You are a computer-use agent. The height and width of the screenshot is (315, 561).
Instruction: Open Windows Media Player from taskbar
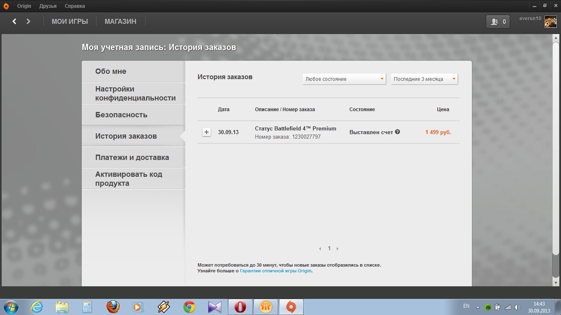pyautogui.click(x=138, y=307)
